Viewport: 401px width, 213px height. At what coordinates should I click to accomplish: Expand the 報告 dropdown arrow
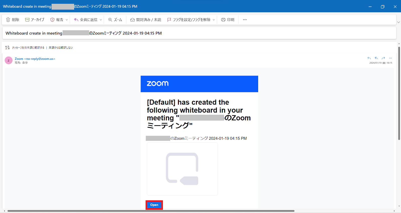67,20
